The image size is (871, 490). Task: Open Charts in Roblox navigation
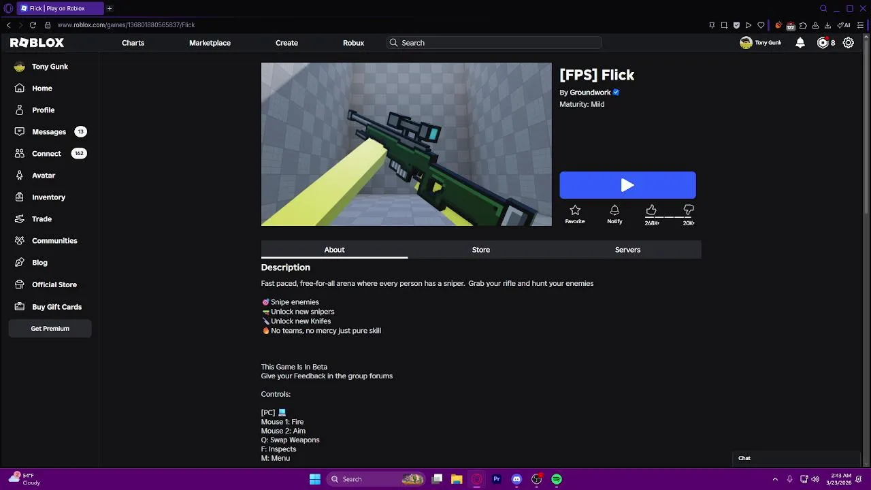point(133,43)
